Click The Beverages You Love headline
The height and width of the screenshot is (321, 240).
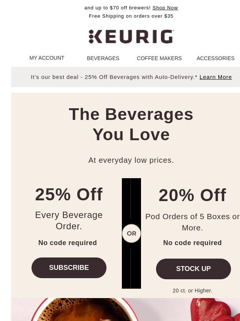(131, 124)
